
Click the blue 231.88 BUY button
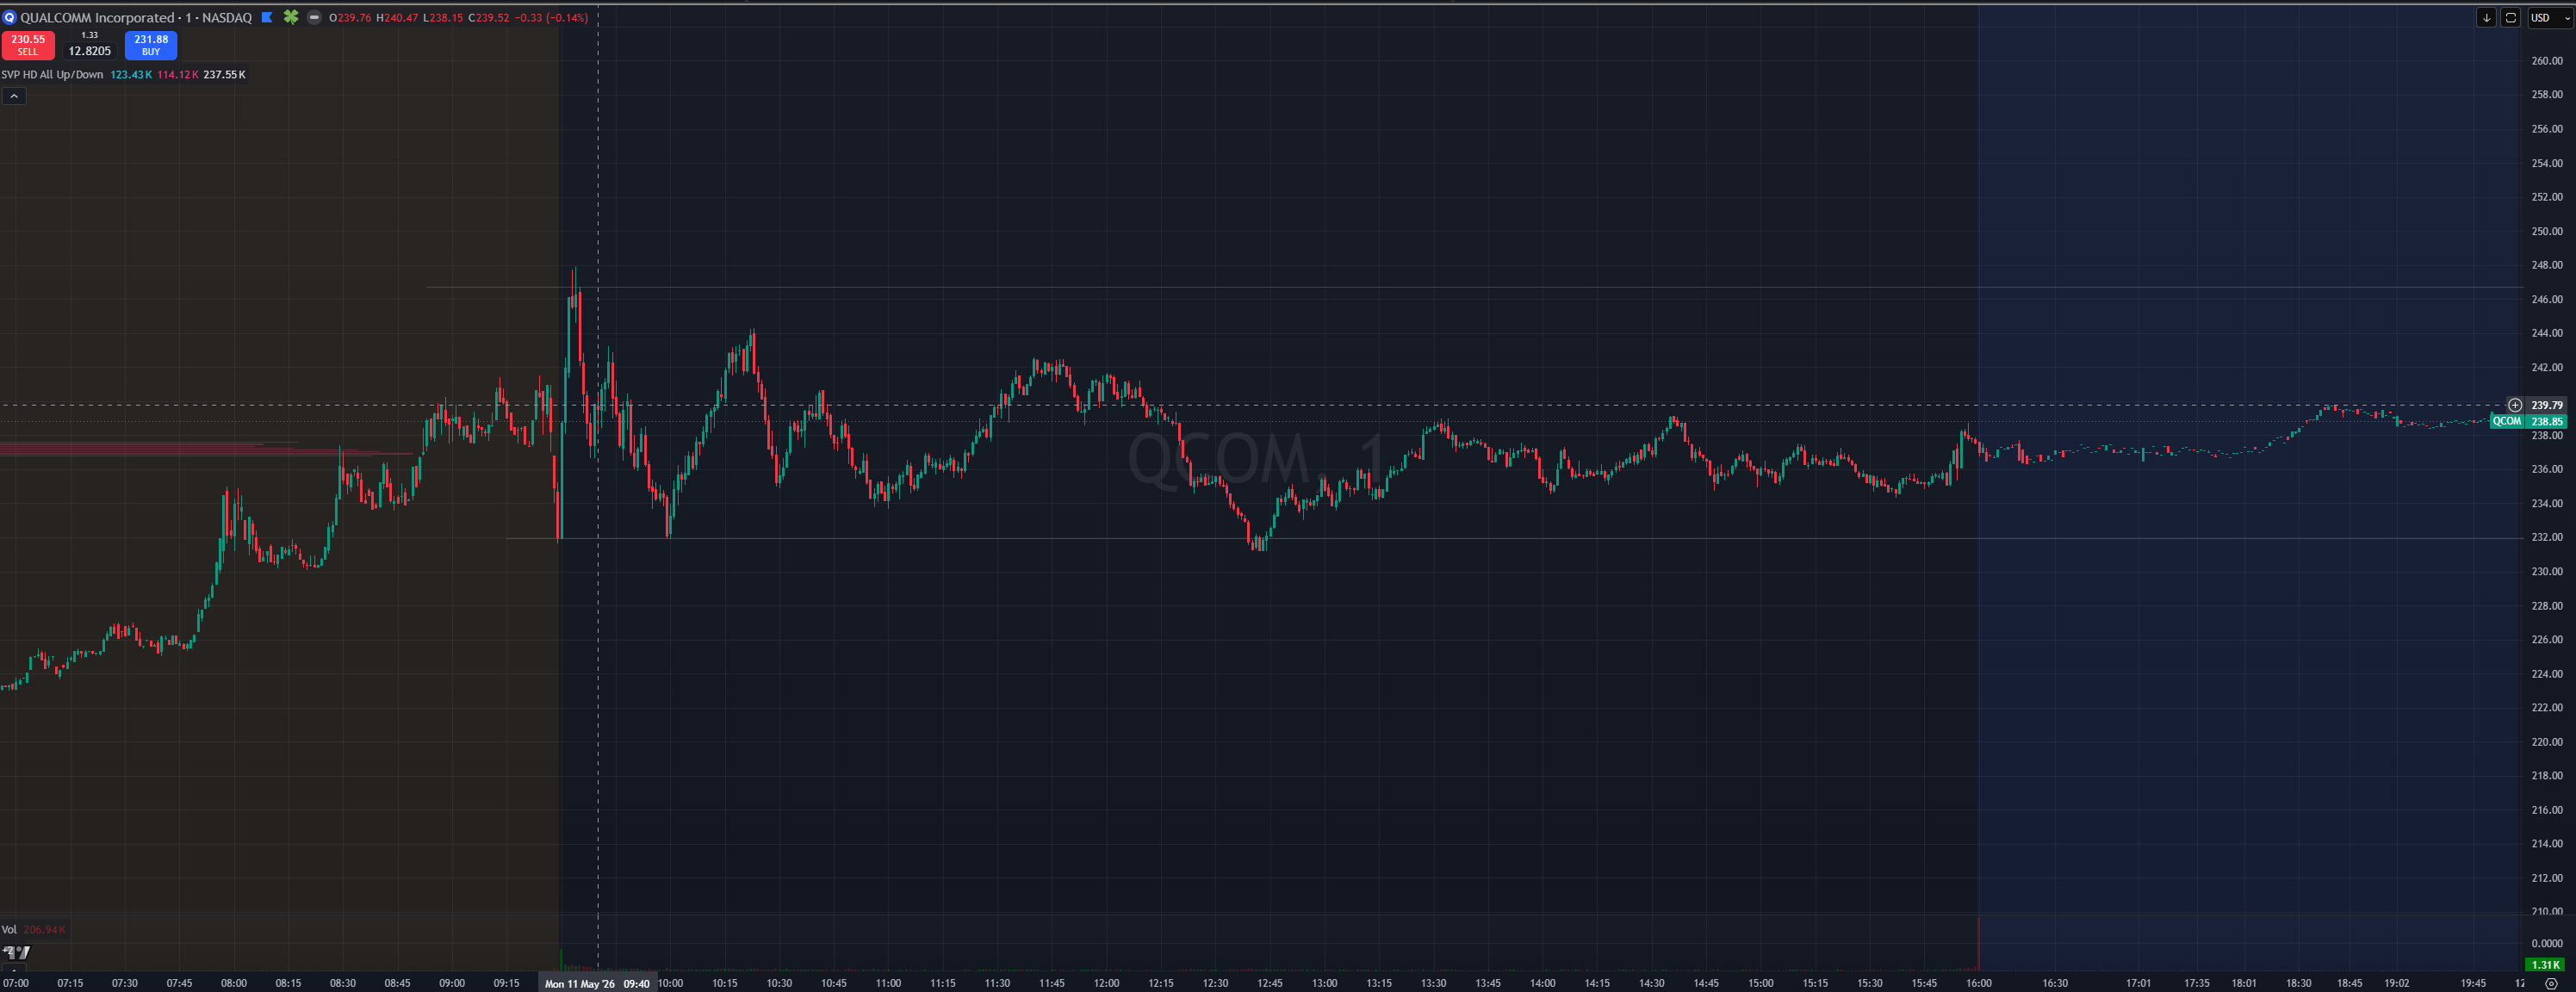click(151, 45)
